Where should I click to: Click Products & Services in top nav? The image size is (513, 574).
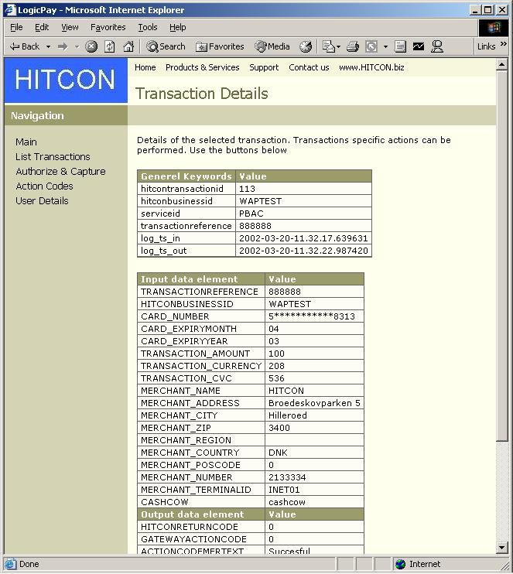(x=202, y=67)
